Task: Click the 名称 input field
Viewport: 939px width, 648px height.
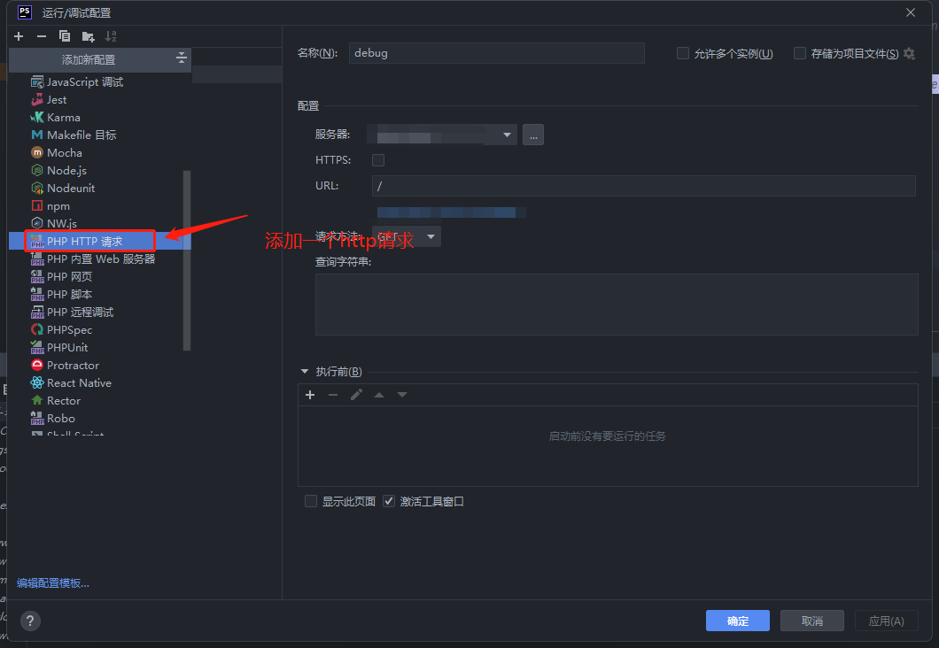Action: (x=496, y=52)
